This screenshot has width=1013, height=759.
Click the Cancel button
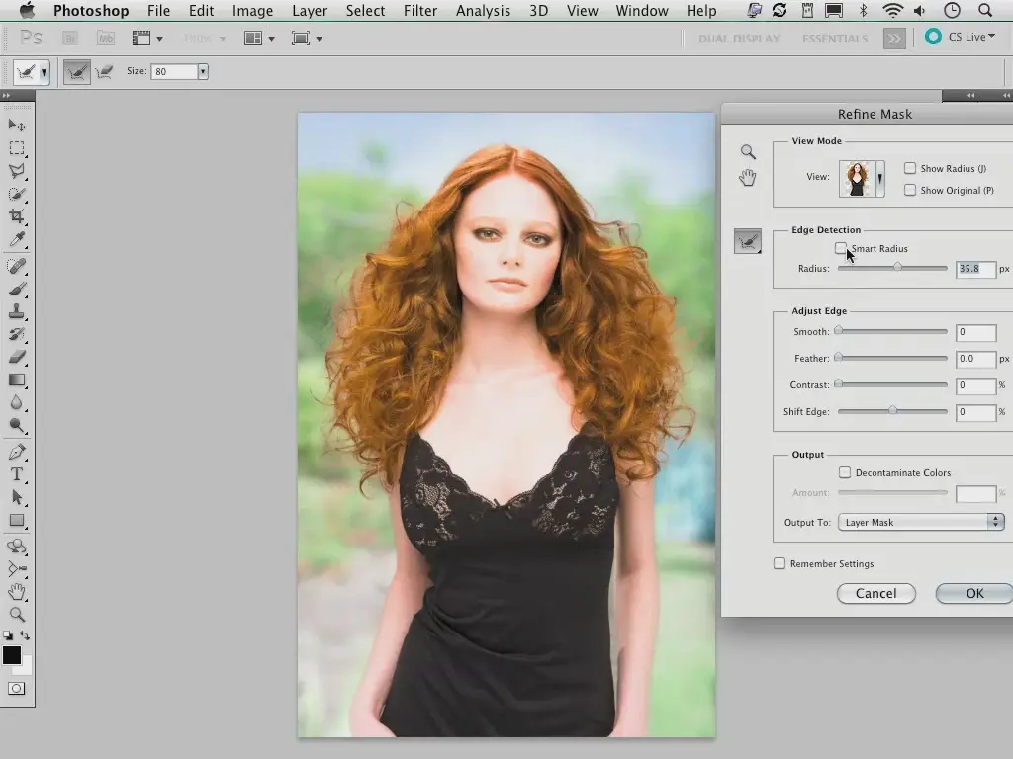pos(875,593)
